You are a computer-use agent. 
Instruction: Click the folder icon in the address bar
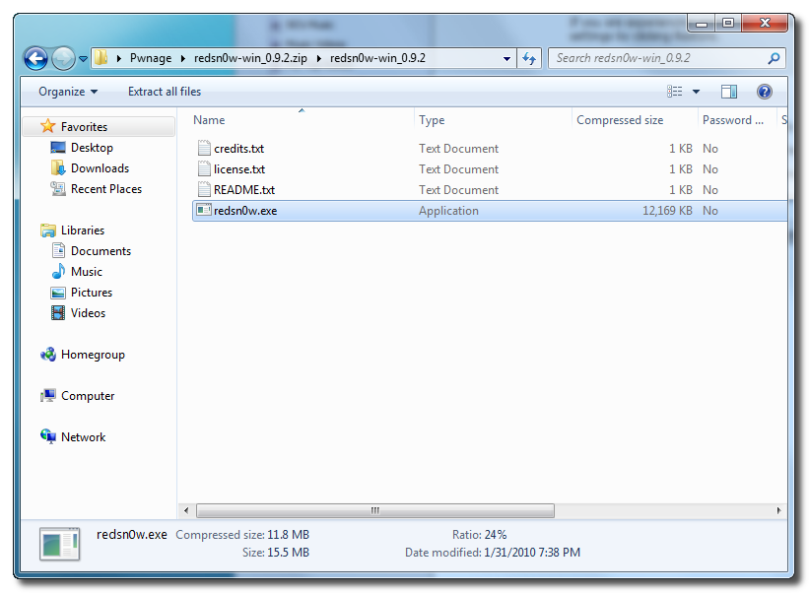point(101,58)
